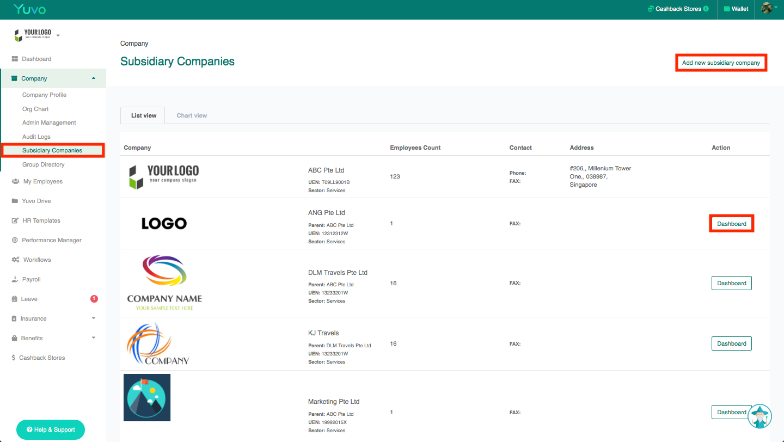Switch to List view tab
This screenshot has height=442, width=784.
pyautogui.click(x=144, y=115)
